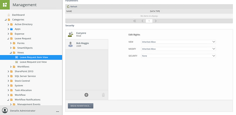Click the Management header title
This screenshot has height=115, width=236.
(x=24, y=5)
